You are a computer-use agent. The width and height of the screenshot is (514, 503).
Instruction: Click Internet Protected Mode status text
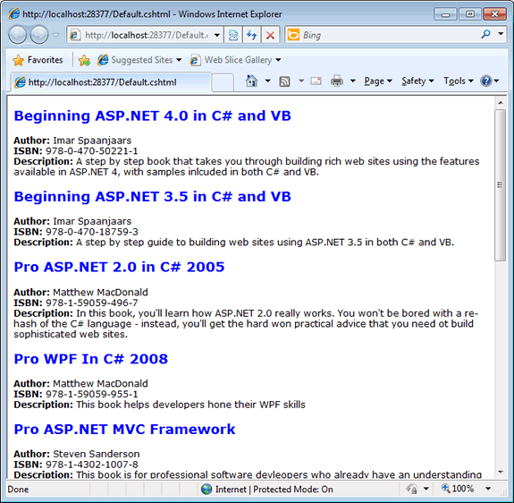point(274,490)
